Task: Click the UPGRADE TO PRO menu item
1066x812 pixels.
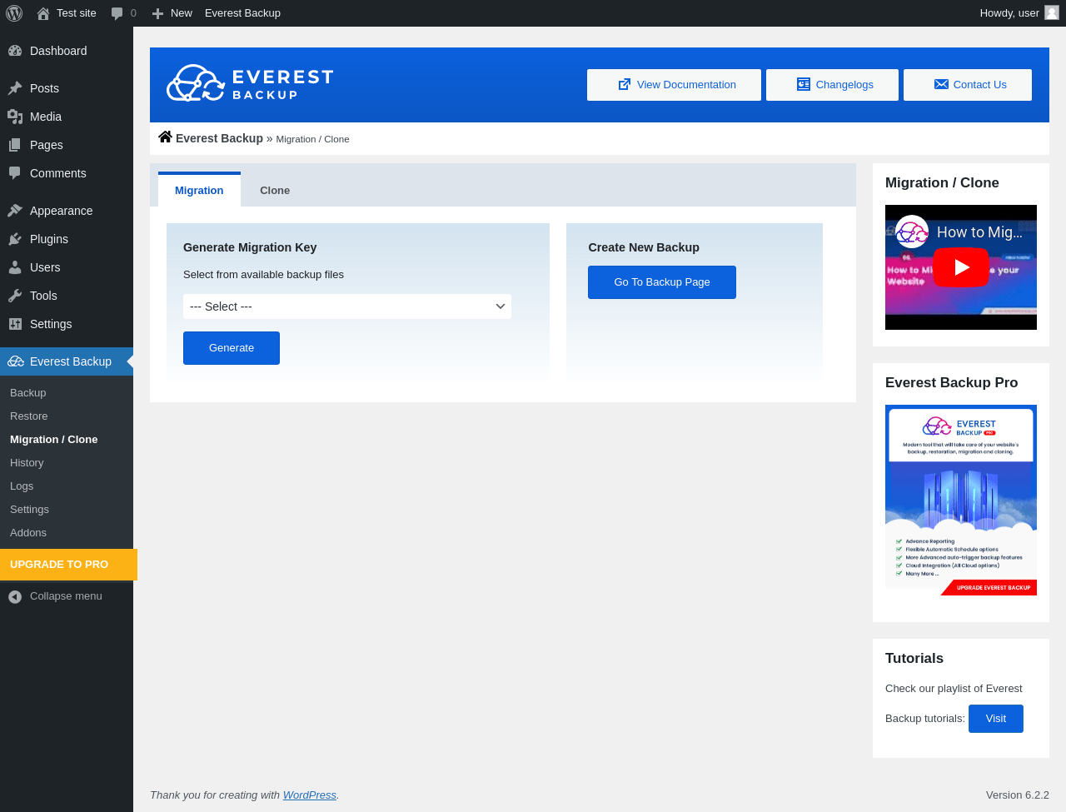Action: tap(68, 565)
